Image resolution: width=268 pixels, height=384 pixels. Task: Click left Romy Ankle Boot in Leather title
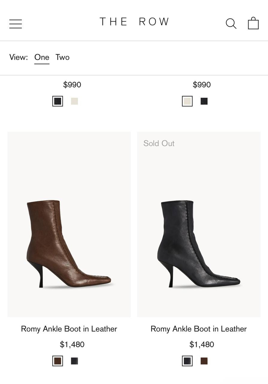(69, 329)
